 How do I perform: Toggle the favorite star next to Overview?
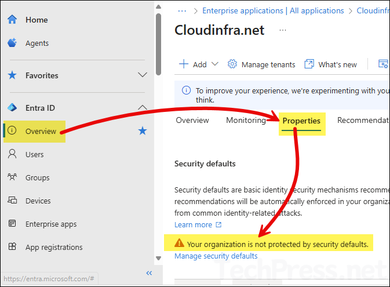coord(143,131)
